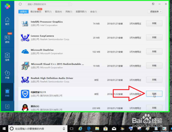The height and width of the screenshot is (132, 172).
Task: Click the Visual C++ 2015 Redistributable icon
Action: (x=25, y=66)
